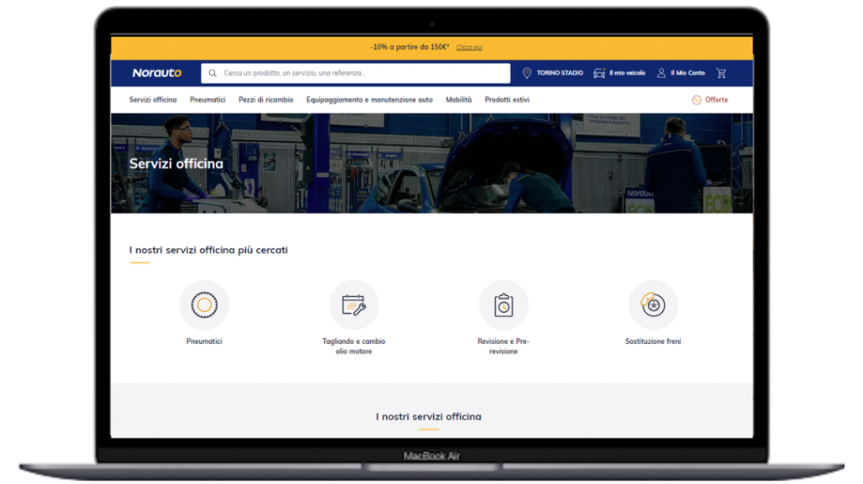Focus the product search input field
Image resolution: width=863 pixels, height=484 pixels.
(x=362, y=73)
